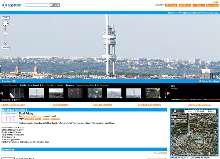This screenshot has width=220, height=159.
Task: Click the search button
Action: point(55,5)
